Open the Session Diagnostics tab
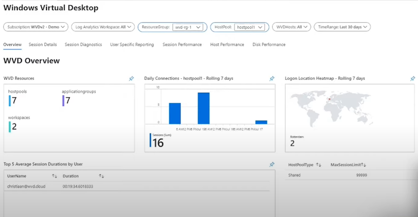 (83, 45)
